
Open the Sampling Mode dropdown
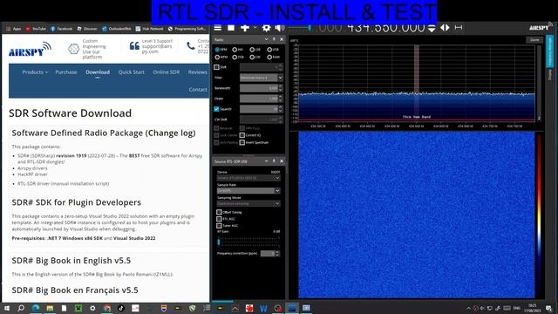click(248, 203)
